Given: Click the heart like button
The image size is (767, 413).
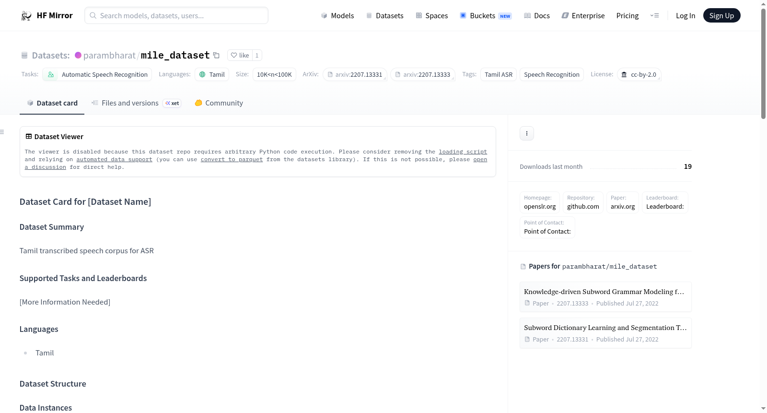Looking at the screenshot, I should tap(240, 56).
